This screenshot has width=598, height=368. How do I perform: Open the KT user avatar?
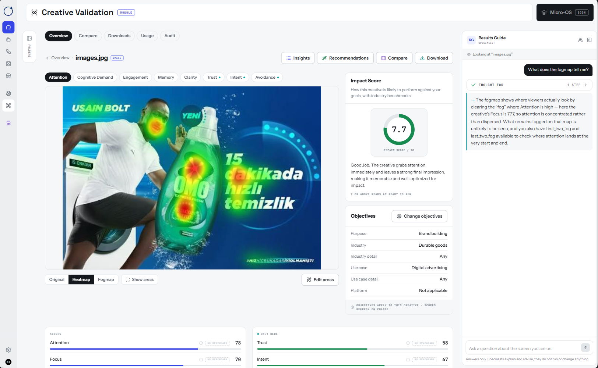[8, 362]
